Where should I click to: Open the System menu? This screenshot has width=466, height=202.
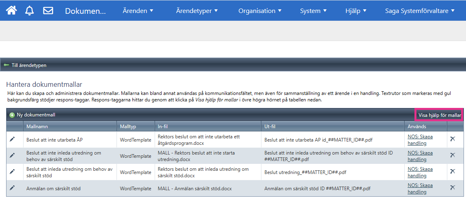click(313, 11)
